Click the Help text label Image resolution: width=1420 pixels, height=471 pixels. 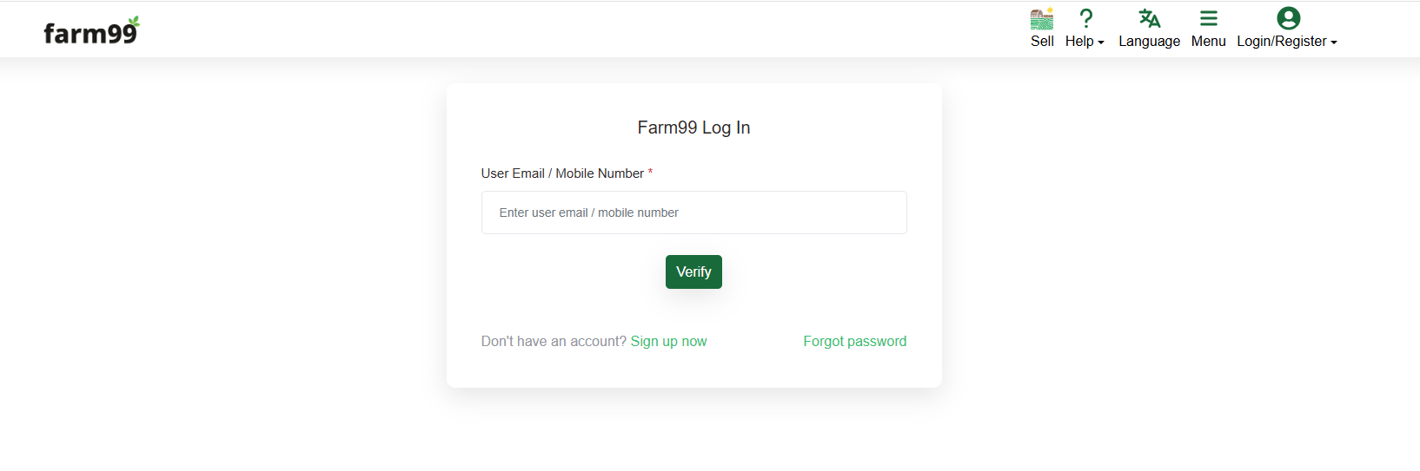click(x=1079, y=42)
